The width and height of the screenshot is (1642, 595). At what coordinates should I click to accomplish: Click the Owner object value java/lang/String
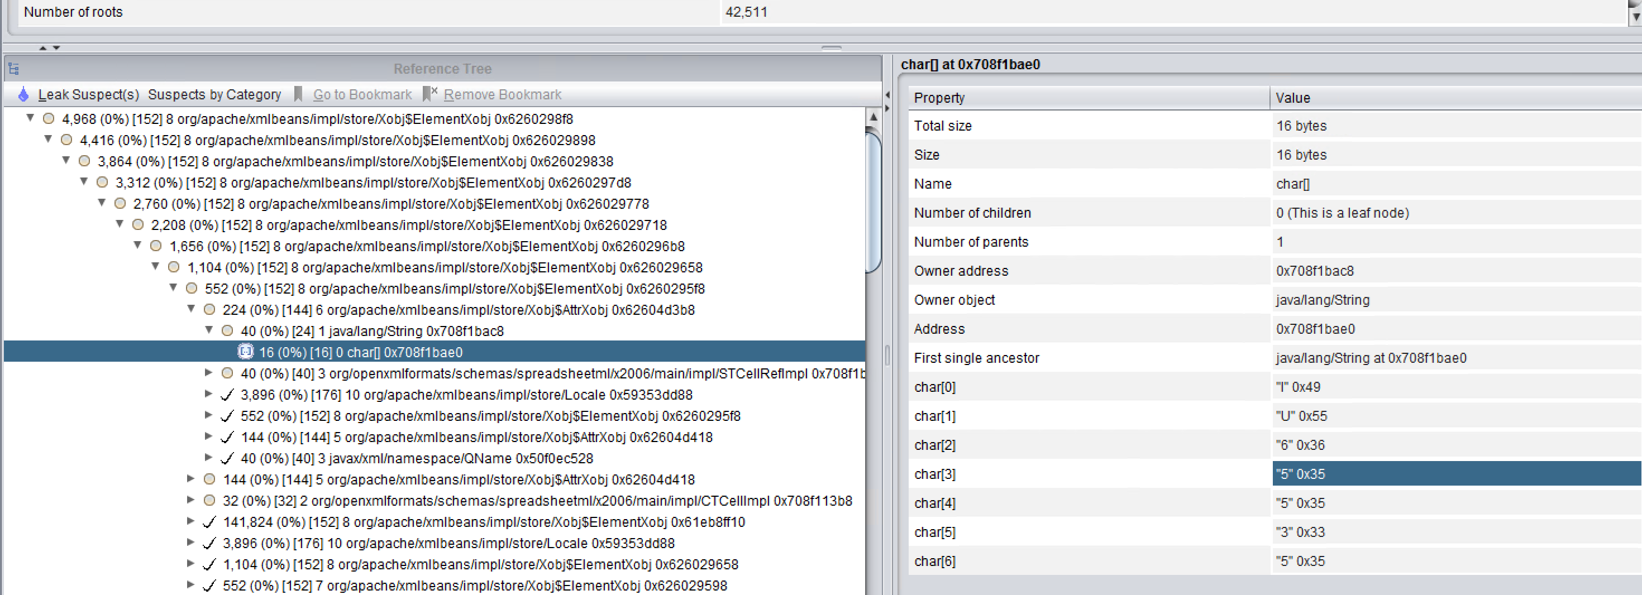[1323, 300]
